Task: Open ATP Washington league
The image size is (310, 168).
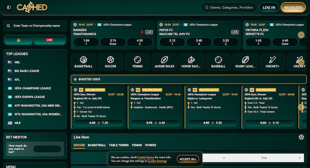Action: pyautogui.click(x=38, y=106)
